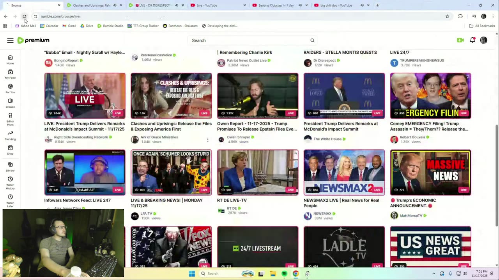Open the All Bookmarks folder
499x280 pixels.
point(482,26)
